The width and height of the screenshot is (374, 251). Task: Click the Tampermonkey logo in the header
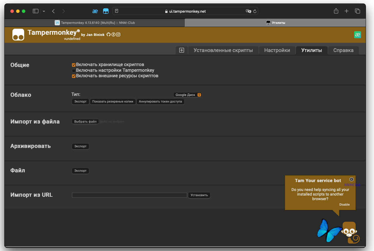tap(18, 35)
